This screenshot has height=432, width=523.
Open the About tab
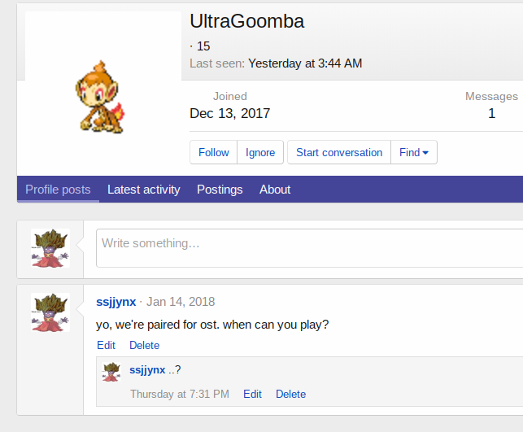pyautogui.click(x=275, y=190)
